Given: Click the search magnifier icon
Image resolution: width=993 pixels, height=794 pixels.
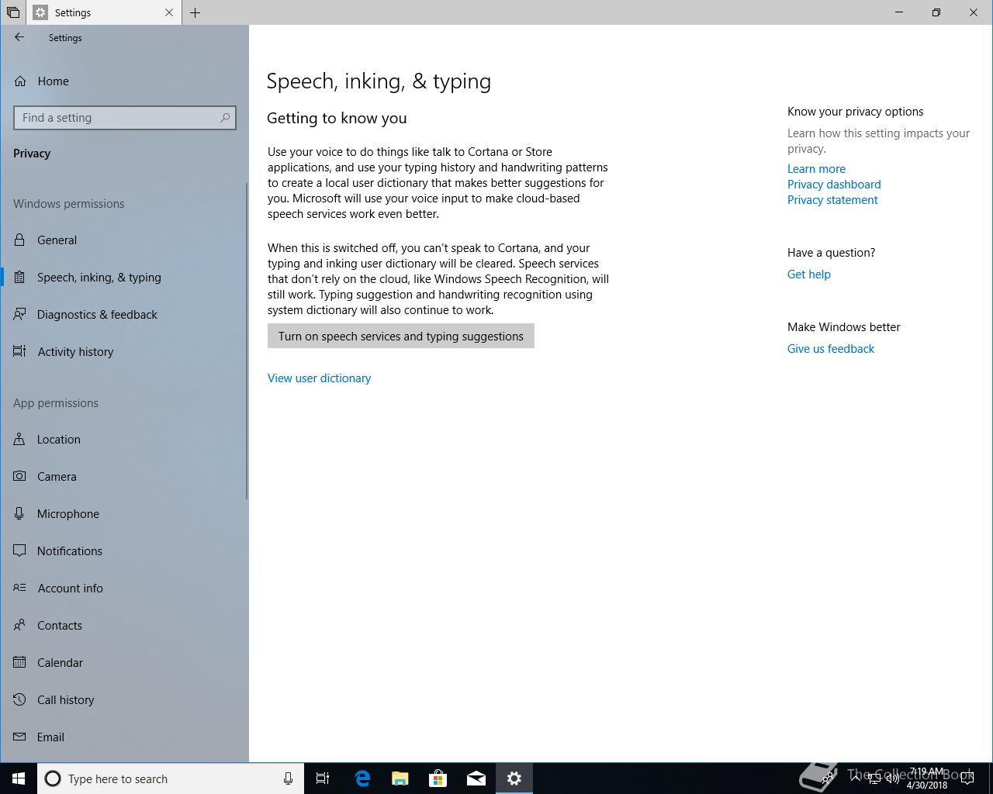Looking at the screenshot, I should coord(225,118).
